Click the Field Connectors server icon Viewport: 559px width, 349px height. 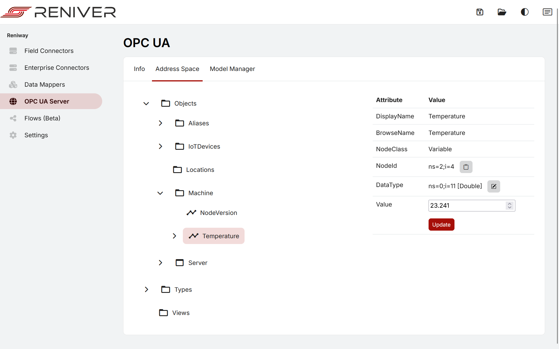pos(13,51)
